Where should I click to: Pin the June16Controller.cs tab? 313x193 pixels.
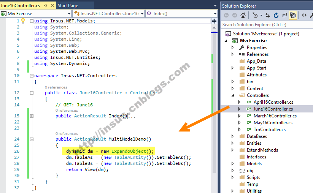coord(45,6)
